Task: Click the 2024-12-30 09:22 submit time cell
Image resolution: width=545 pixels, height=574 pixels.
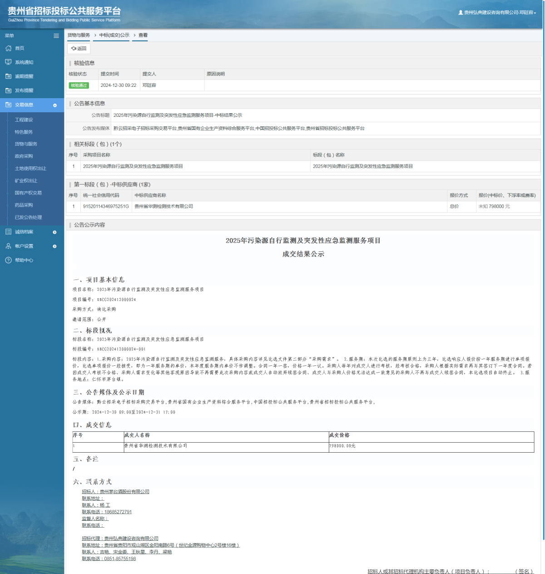Action: (119, 85)
